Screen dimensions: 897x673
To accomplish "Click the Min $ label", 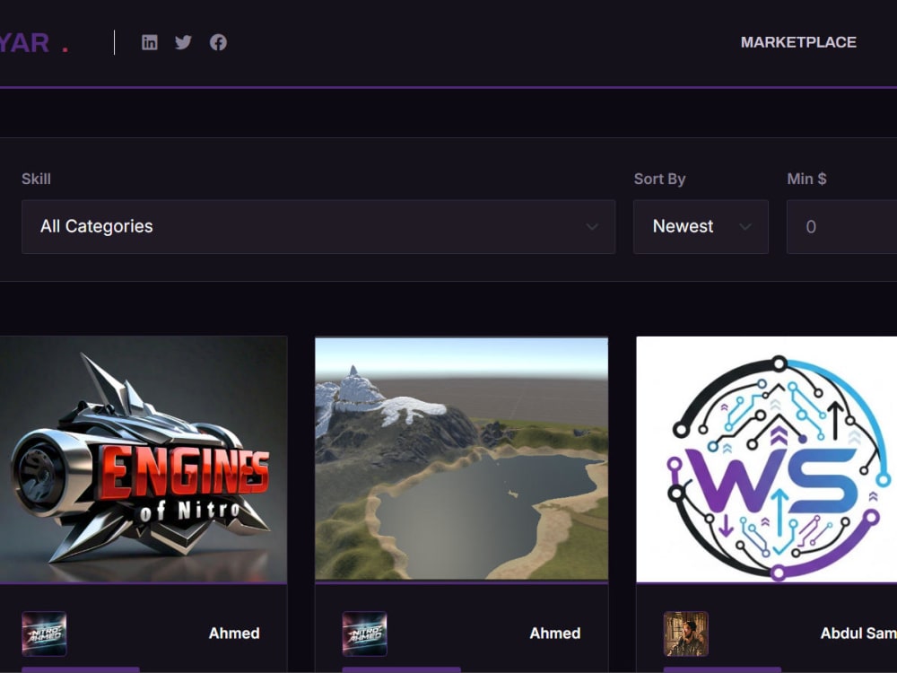I will click(x=806, y=179).
